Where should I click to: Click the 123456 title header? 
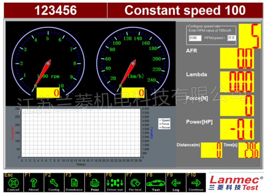point(55,11)
